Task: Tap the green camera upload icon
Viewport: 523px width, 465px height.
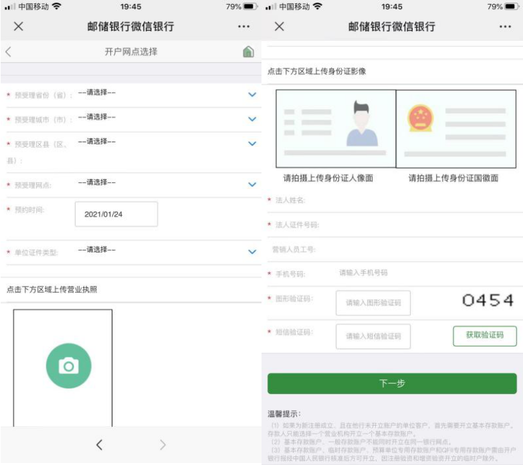Action: 68,365
